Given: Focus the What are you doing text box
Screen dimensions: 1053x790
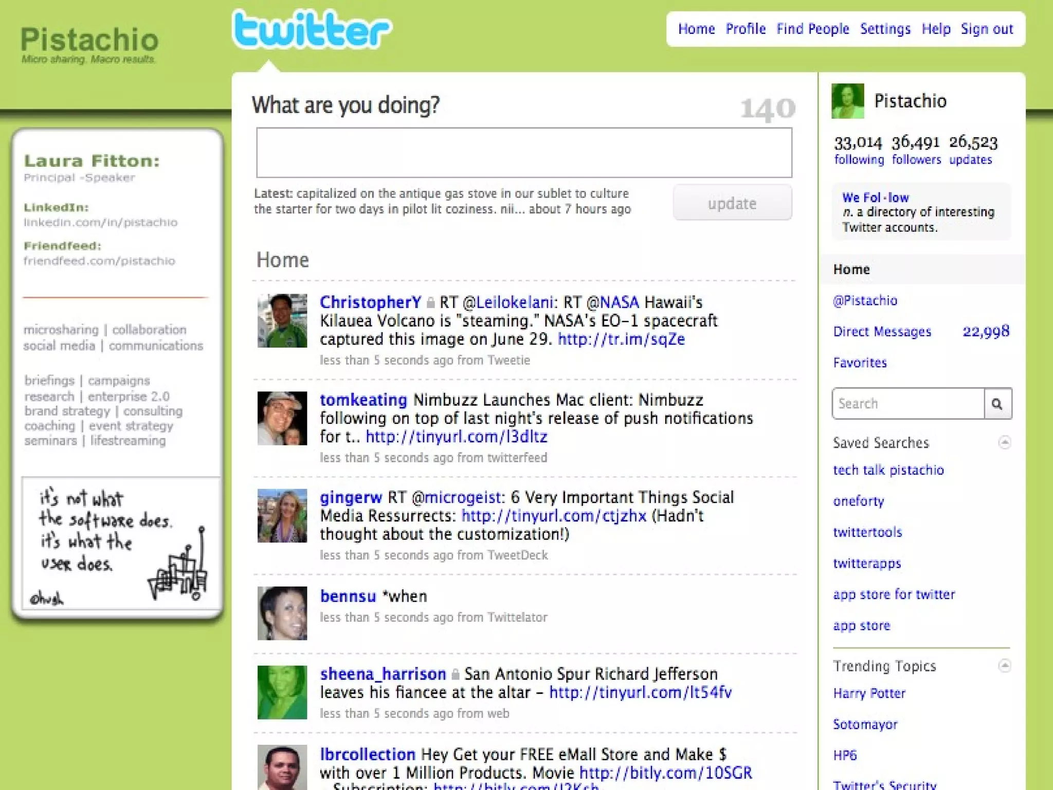Looking at the screenshot, I should (524, 153).
